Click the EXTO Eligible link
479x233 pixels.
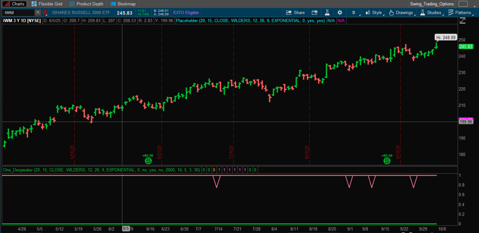click(x=186, y=13)
